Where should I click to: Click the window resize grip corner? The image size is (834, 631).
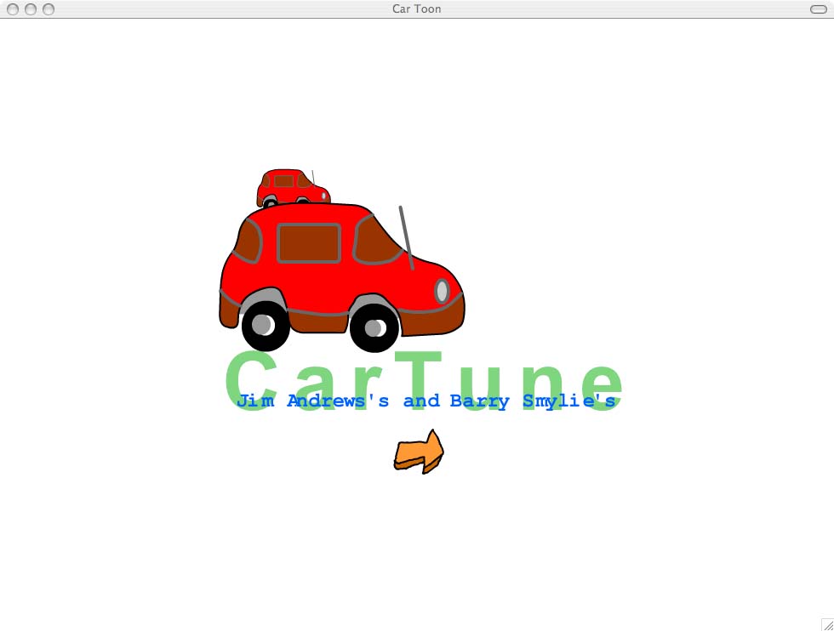[827, 624]
